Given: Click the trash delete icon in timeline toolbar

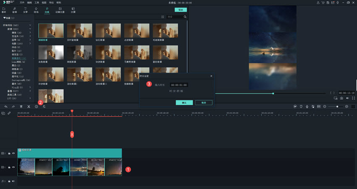Looking at the screenshot, I should 21,107.
